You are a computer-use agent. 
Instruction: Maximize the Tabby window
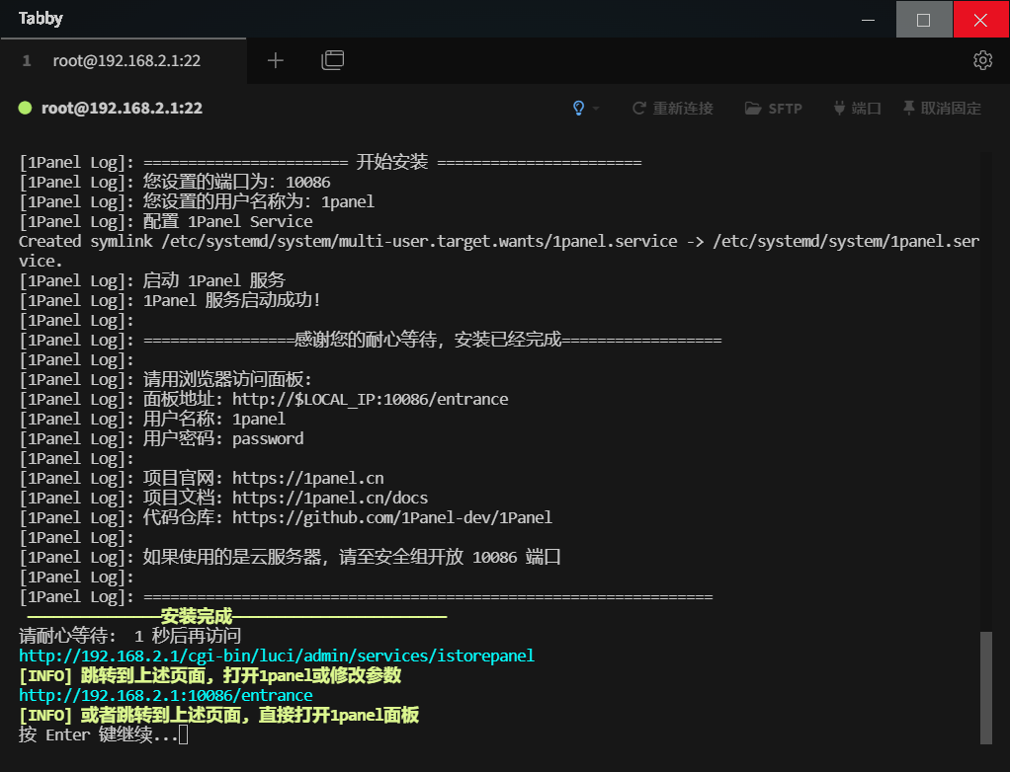tap(924, 20)
